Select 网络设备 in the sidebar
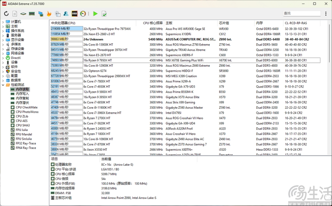 (18, 53)
